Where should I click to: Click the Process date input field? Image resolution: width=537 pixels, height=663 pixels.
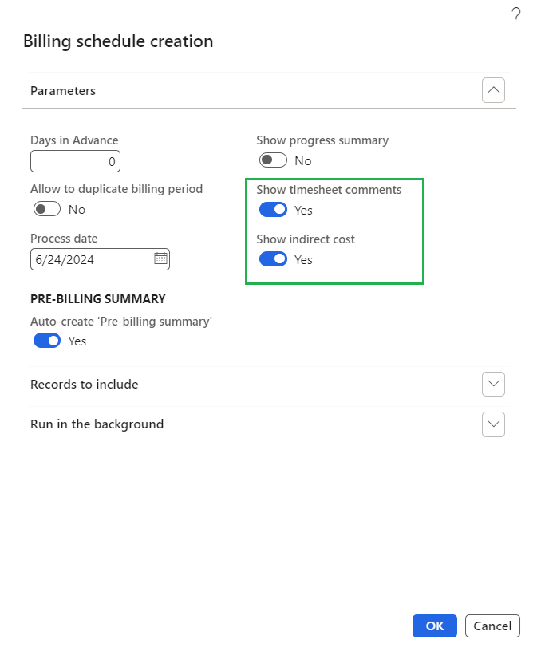click(x=89, y=258)
